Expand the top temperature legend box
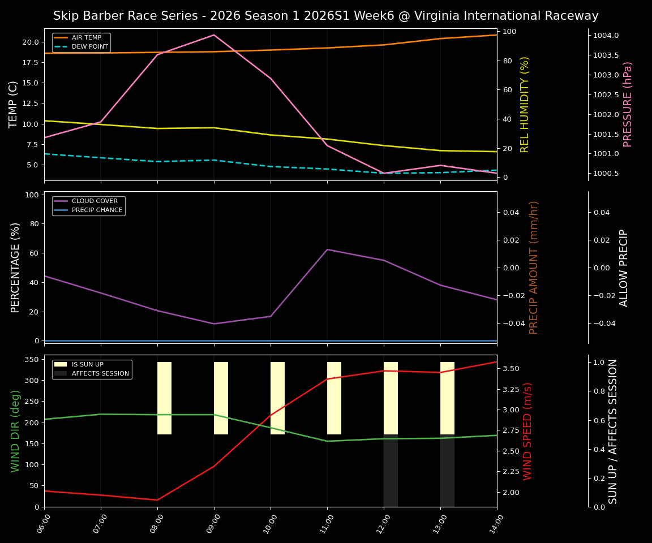Screen dimensions: 652x543 pyautogui.click(x=81, y=42)
